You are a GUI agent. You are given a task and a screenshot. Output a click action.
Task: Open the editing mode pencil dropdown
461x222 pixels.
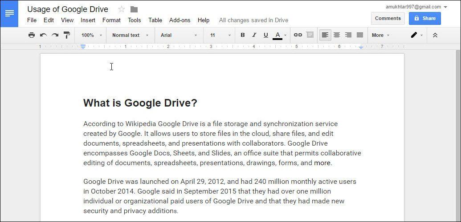coord(417,35)
